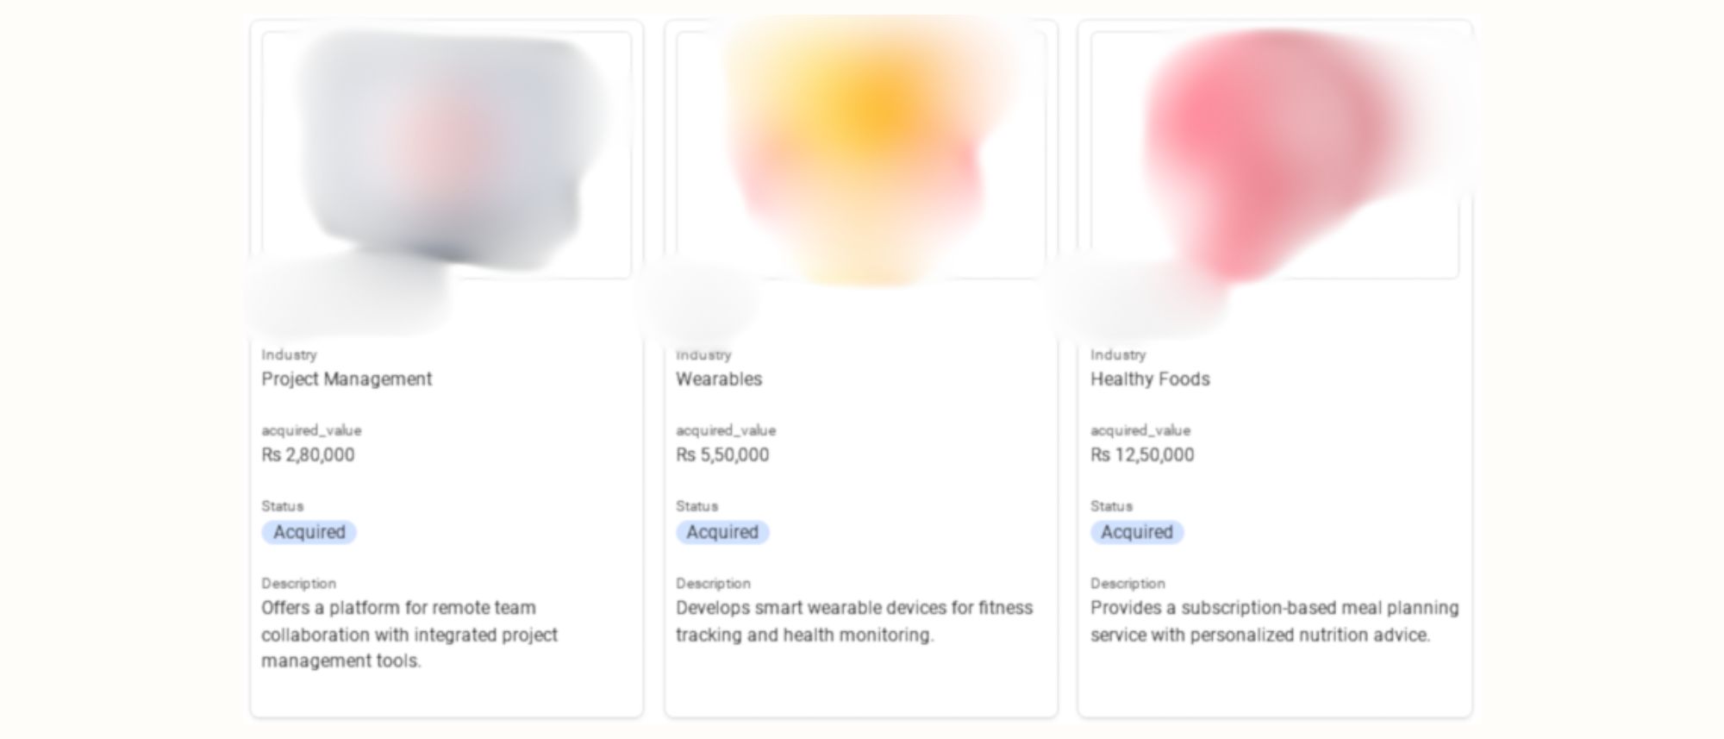The image size is (1724, 739).
Task: Select the Project Management industry text
Action: 347,379
